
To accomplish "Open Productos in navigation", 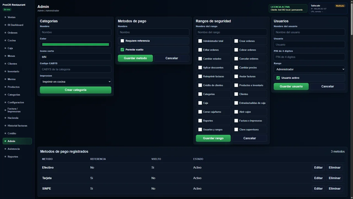I will click(x=17, y=87).
